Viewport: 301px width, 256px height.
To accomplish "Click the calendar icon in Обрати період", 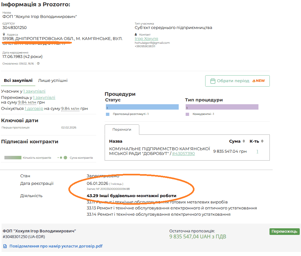I will pos(213,81).
